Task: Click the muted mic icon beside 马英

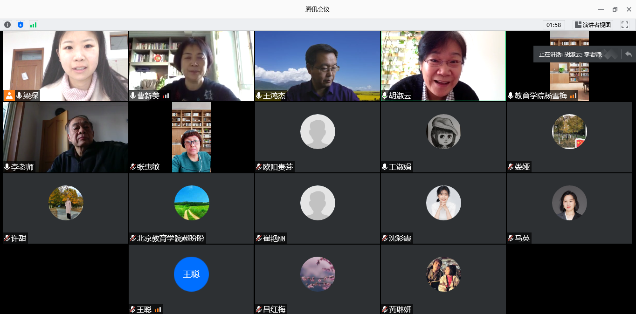Action: point(511,238)
